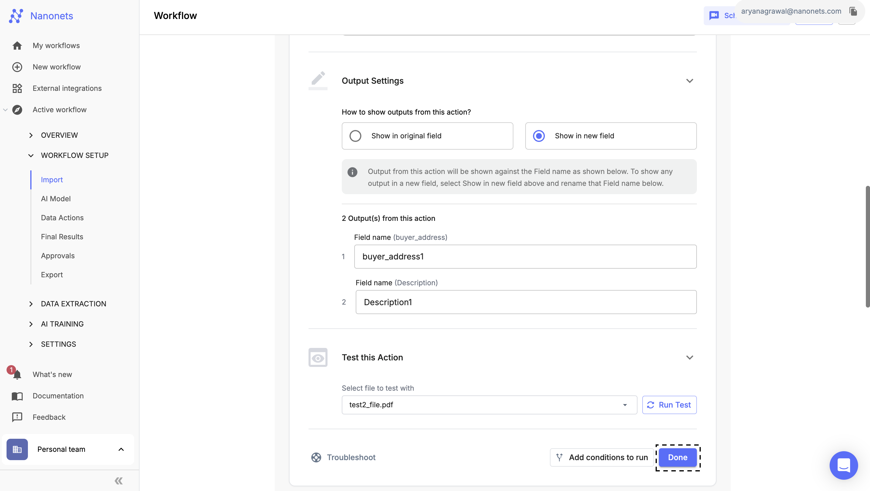Click the schedule call video-chat icon
This screenshot has width=870, height=491.
[714, 15]
